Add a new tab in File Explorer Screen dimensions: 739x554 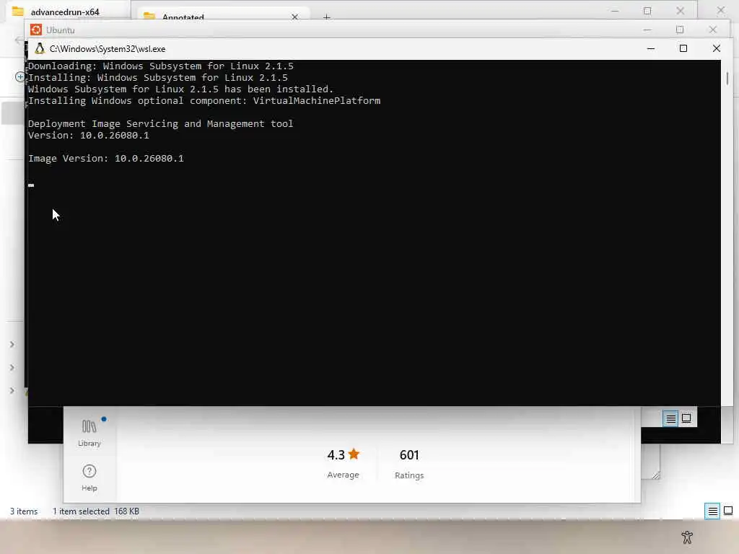tap(327, 17)
